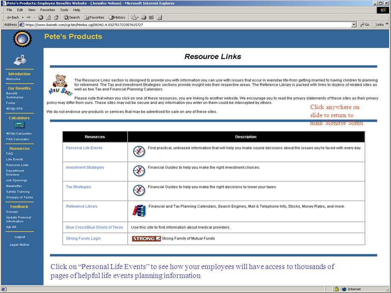
Task: Open the FSA Calculator link
Action: [x=18, y=139]
